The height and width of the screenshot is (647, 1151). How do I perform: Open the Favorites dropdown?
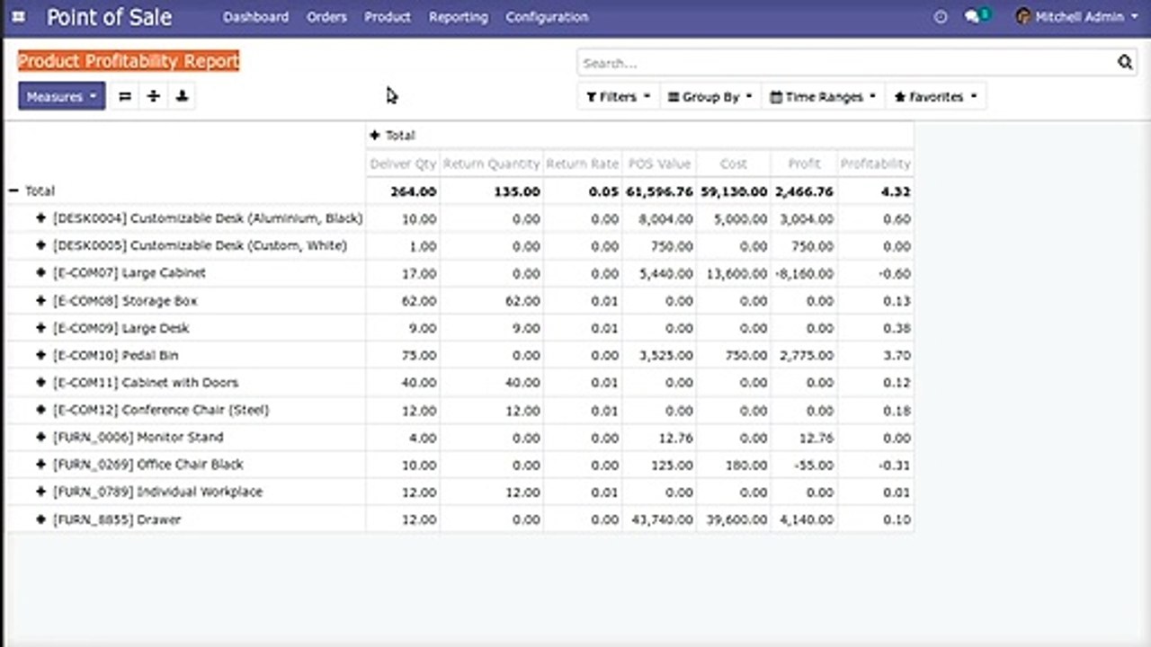935,97
